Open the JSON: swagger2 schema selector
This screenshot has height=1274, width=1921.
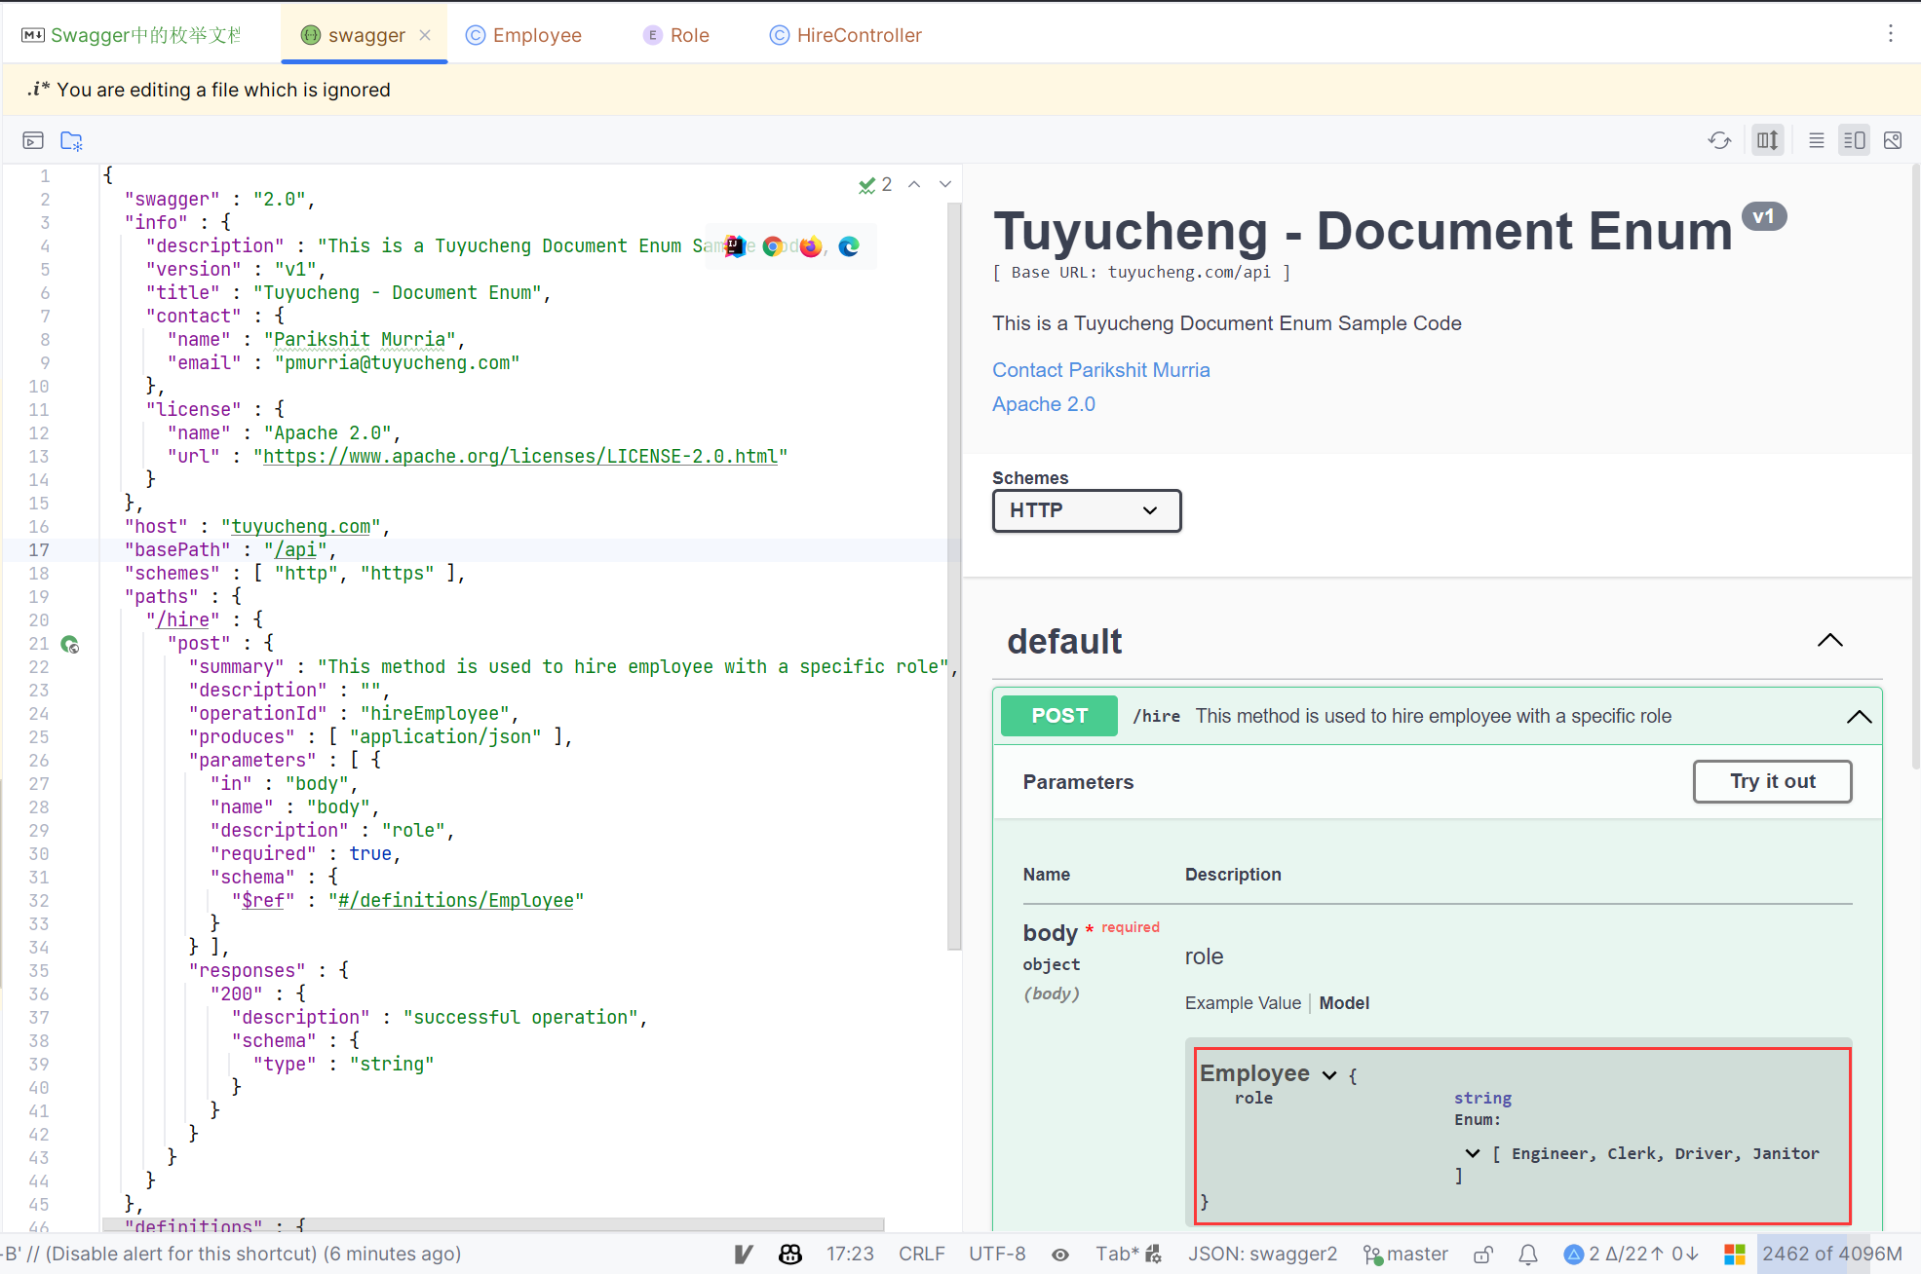pos(1262,1255)
